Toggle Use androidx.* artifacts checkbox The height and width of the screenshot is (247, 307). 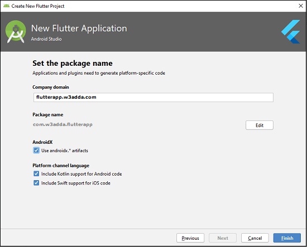click(x=36, y=151)
